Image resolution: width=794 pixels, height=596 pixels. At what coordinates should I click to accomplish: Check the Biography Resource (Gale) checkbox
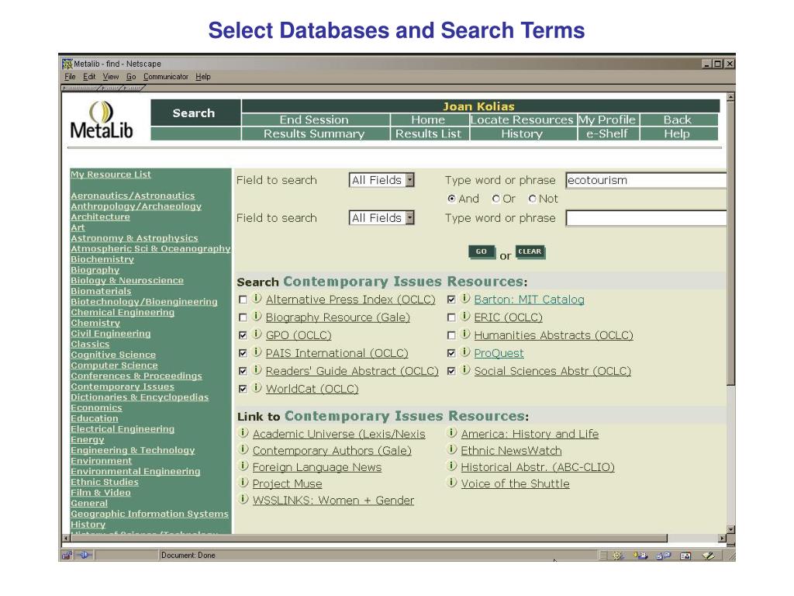(x=243, y=317)
